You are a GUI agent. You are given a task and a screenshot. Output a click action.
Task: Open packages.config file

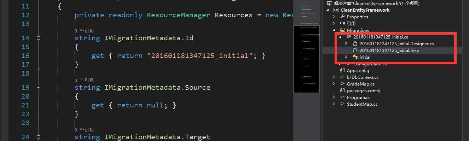point(364,90)
